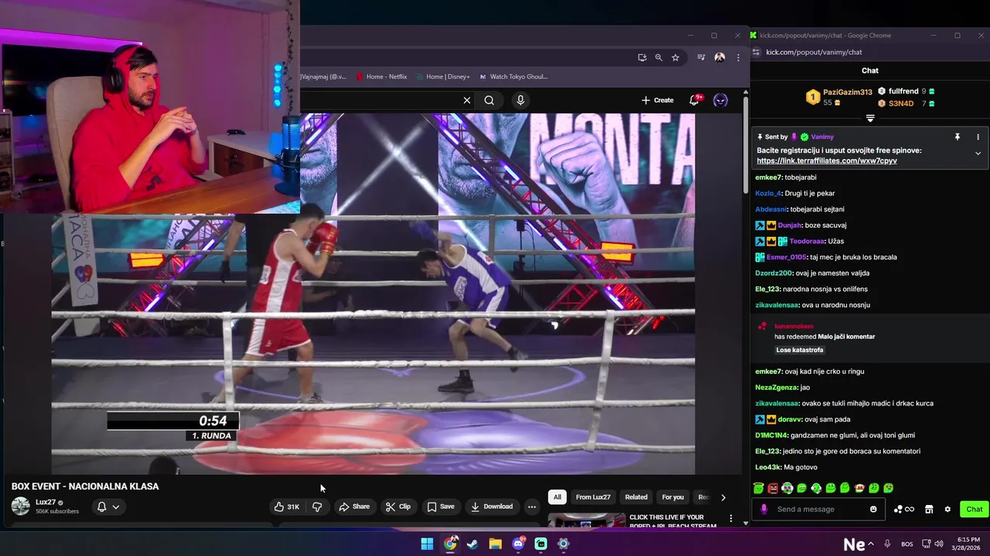Open the Kick chat shop icon
The height and width of the screenshot is (556, 990).
click(929, 509)
